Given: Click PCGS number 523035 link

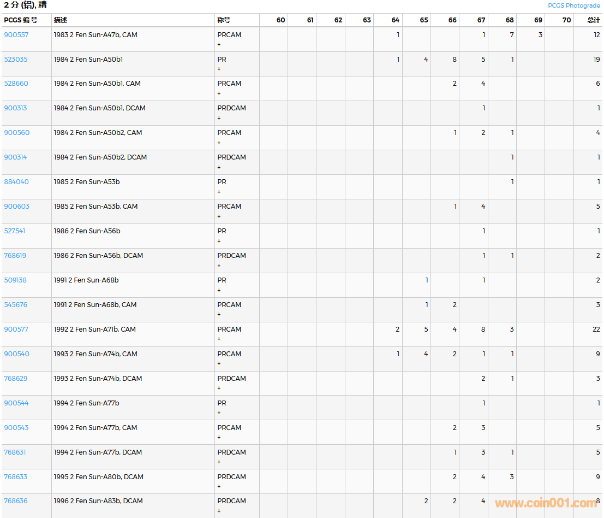Looking at the screenshot, I should pyautogui.click(x=16, y=59).
